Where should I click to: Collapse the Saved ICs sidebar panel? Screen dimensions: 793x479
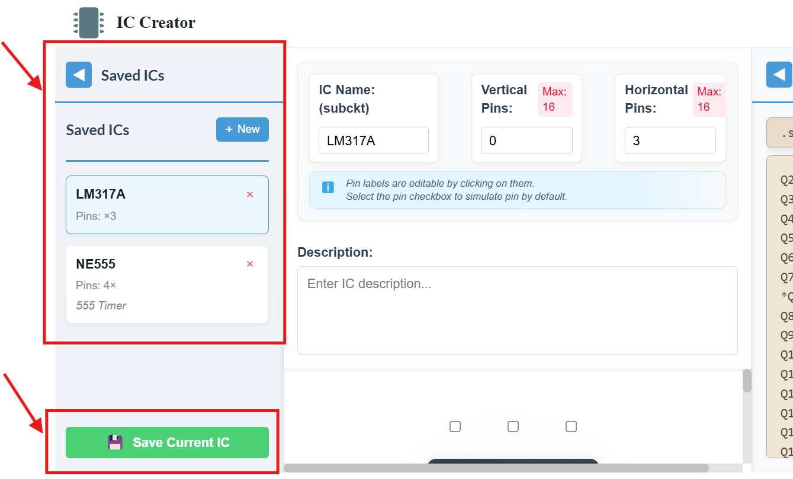coord(79,75)
